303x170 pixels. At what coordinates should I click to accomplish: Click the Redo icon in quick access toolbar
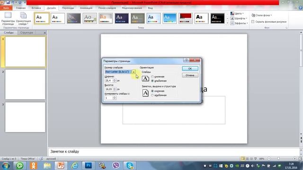pos(20,2)
